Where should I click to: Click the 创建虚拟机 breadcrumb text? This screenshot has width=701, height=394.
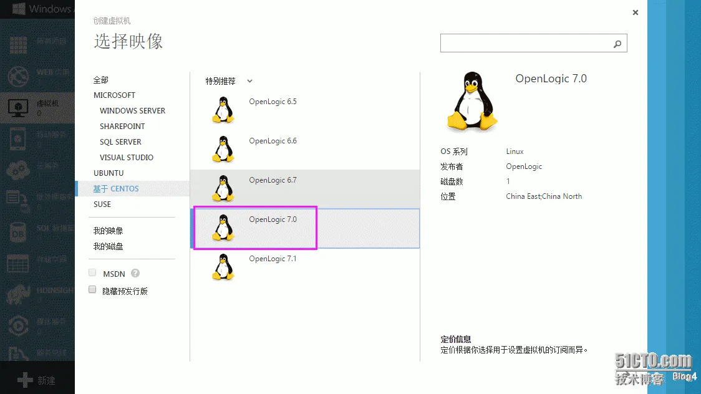(x=112, y=21)
